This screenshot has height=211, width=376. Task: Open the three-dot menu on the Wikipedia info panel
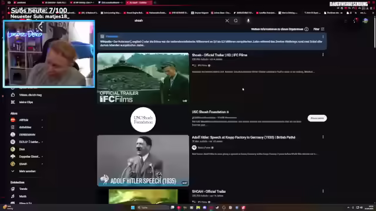click(323, 36)
